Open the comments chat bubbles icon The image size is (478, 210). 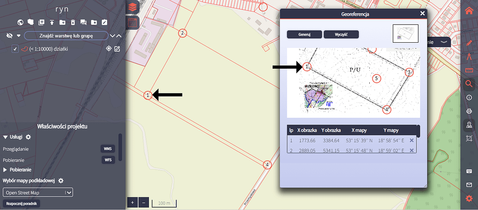[x=83, y=22]
